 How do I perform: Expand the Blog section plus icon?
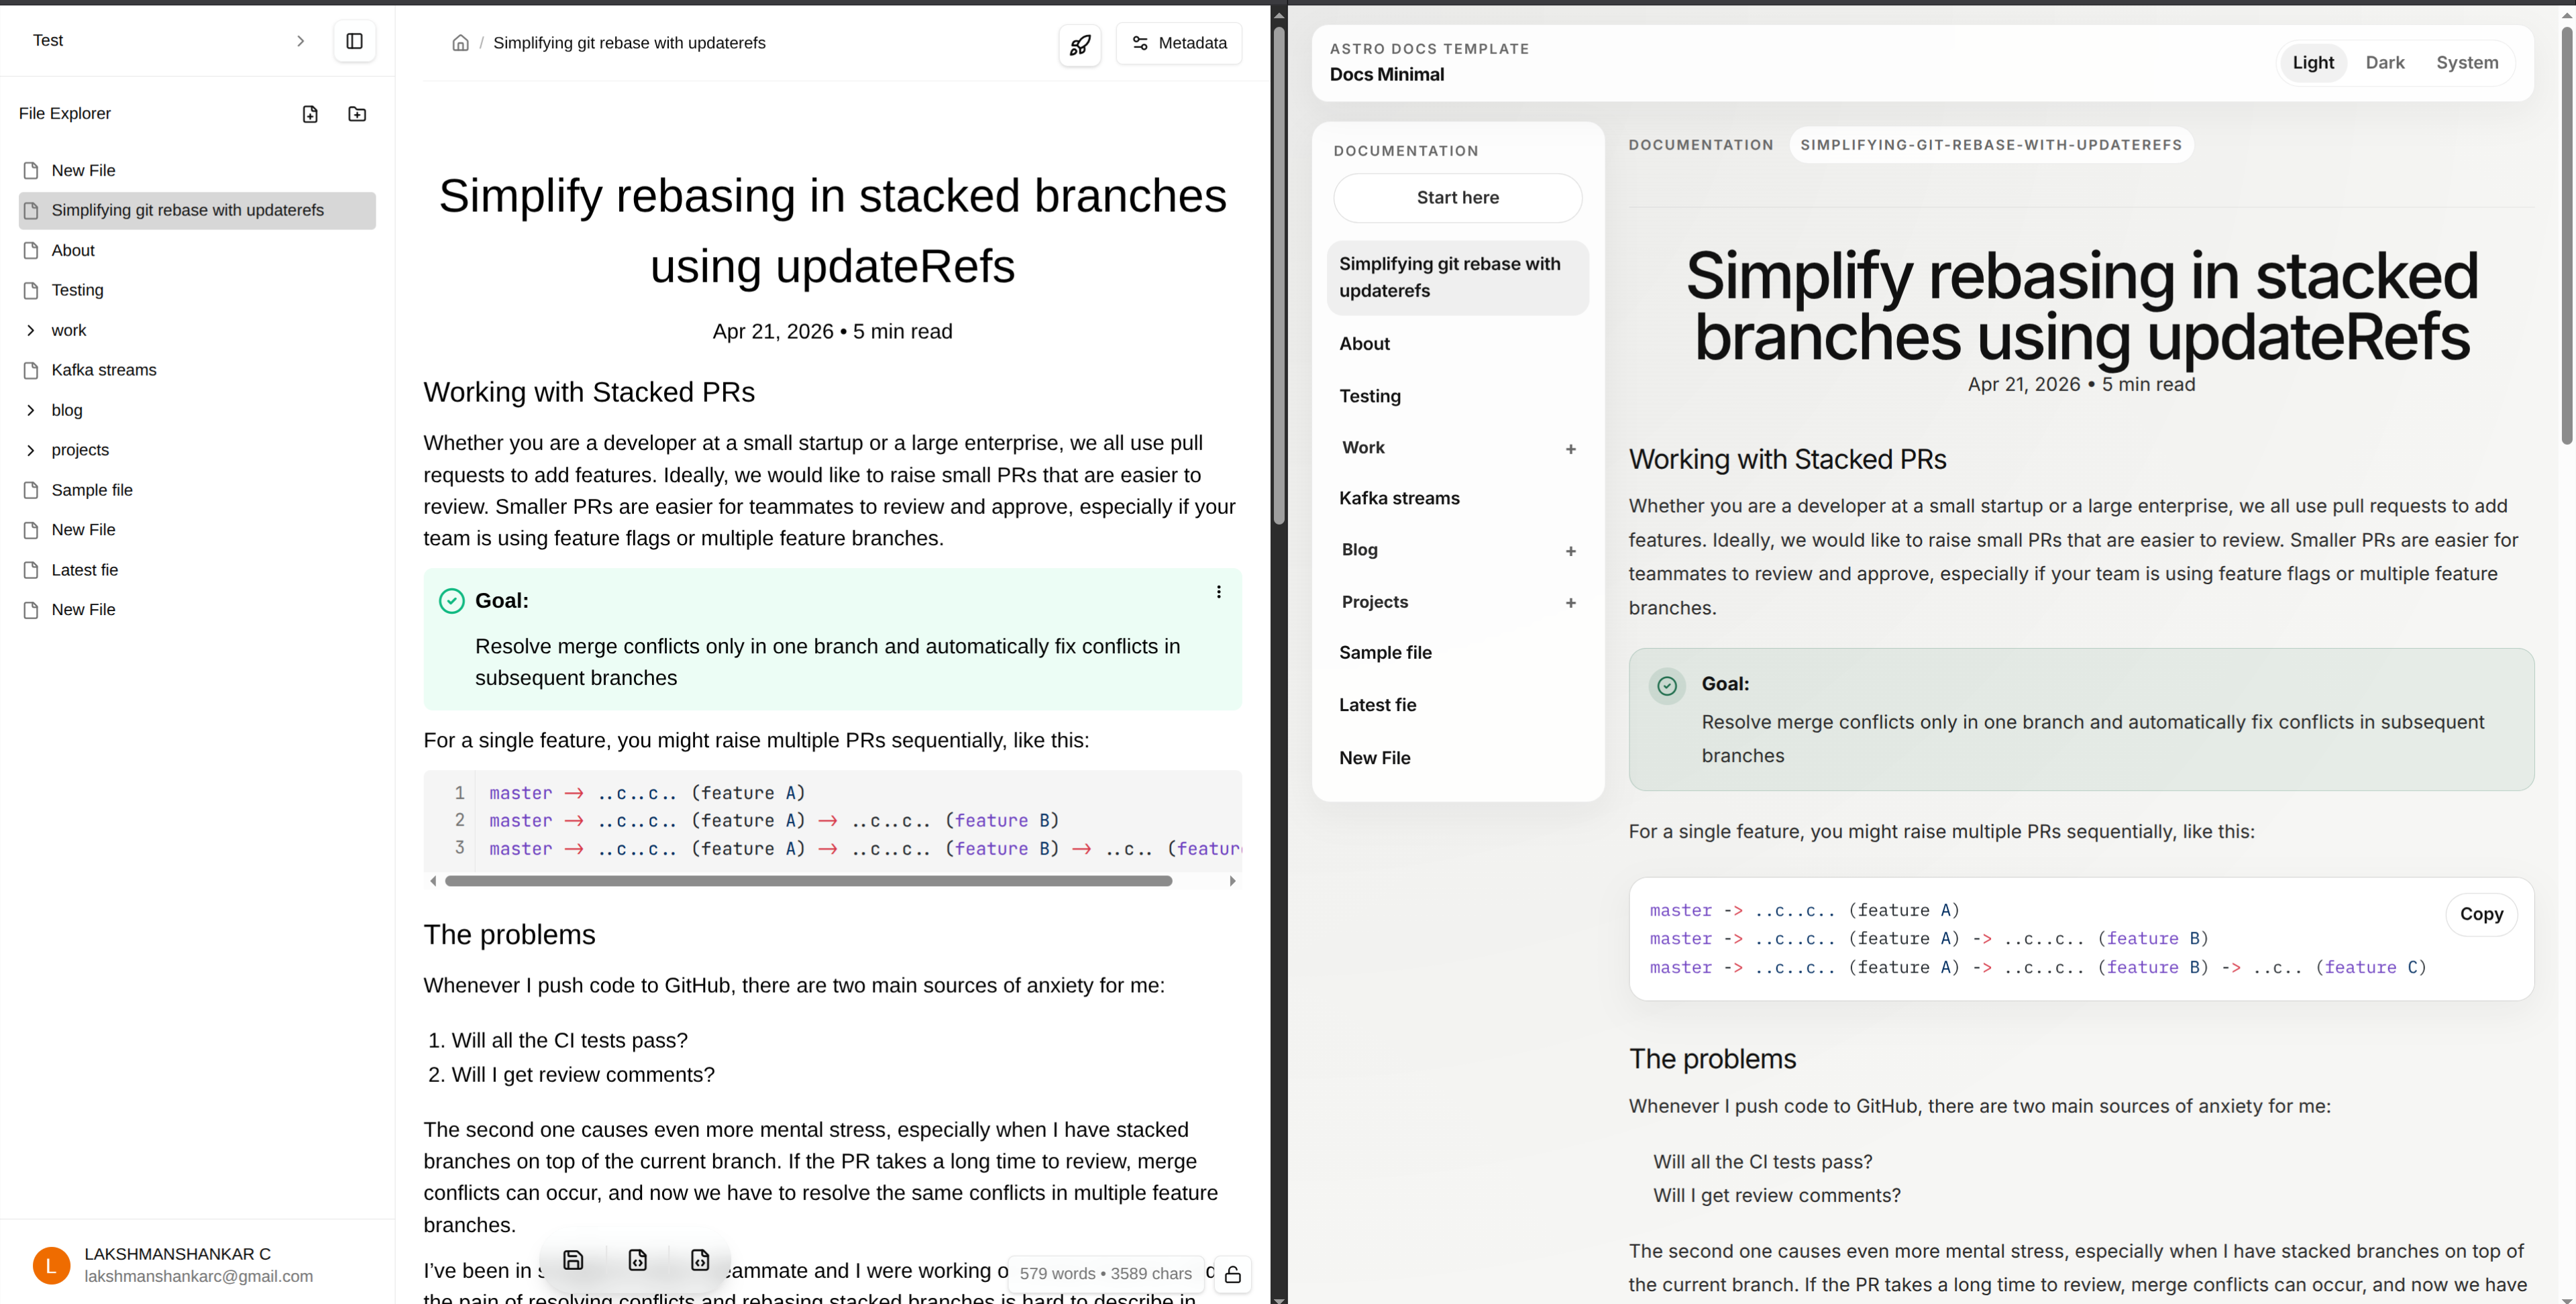[1570, 551]
